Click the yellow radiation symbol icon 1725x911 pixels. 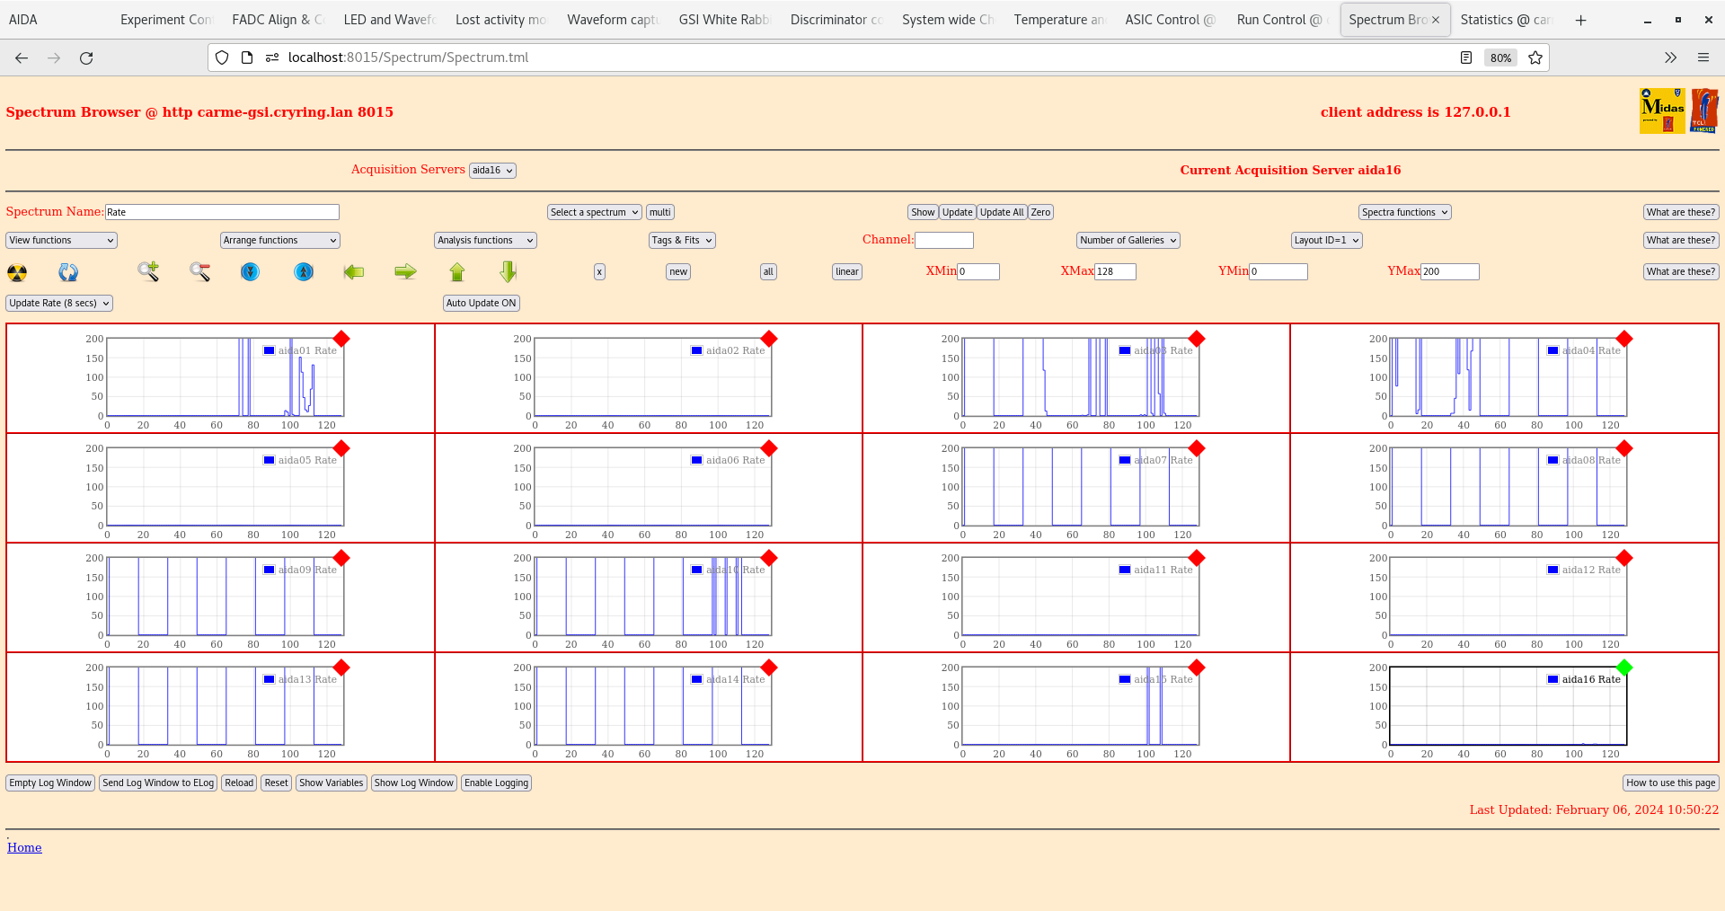pyautogui.click(x=17, y=272)
